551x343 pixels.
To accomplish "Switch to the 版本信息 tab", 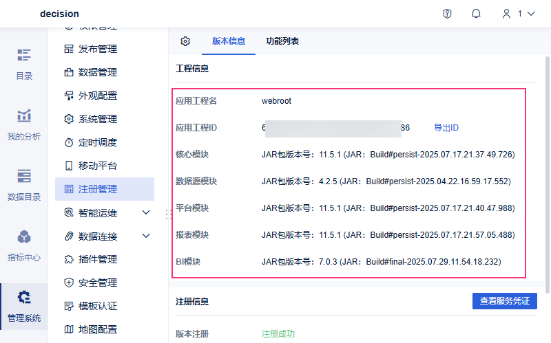I will tap(229, 41).
